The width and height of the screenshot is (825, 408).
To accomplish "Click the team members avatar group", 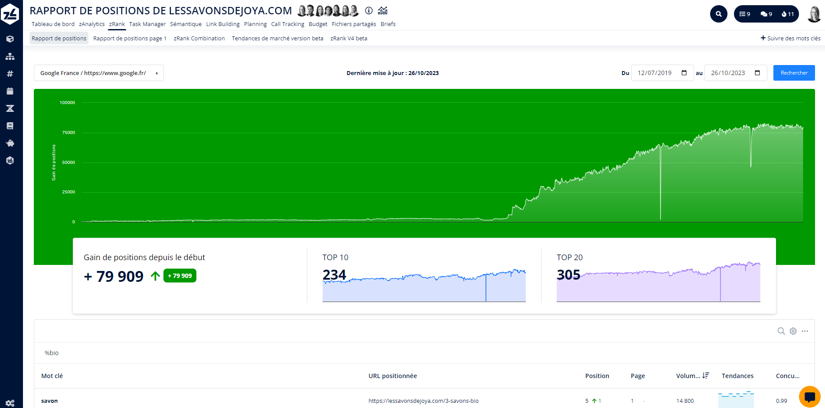I will pos(328,10).
